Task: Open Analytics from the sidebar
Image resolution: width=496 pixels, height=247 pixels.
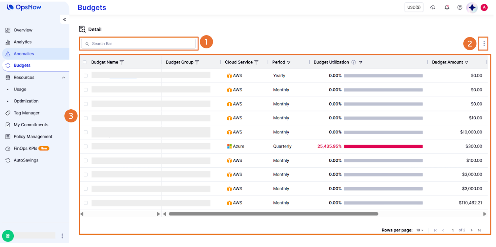Action: click(22, 42)
